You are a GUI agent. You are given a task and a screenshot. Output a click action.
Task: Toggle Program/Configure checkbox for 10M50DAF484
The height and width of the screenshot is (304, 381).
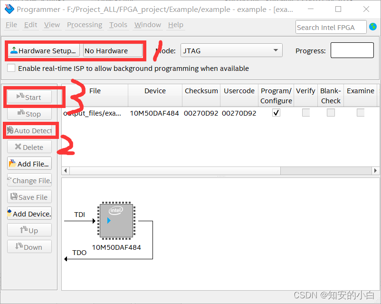(x=276, y=113)
